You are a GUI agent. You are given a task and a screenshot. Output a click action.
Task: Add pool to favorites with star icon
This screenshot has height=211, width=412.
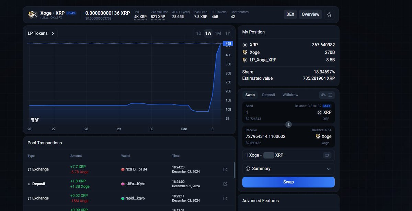point(329,14)
